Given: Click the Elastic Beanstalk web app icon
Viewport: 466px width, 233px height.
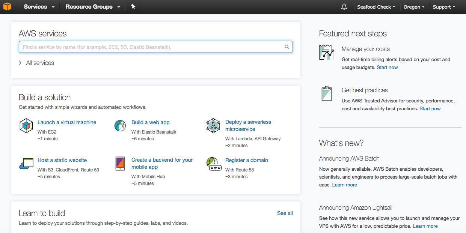Looking at the screenshot, I should click(x=120, y=126).
